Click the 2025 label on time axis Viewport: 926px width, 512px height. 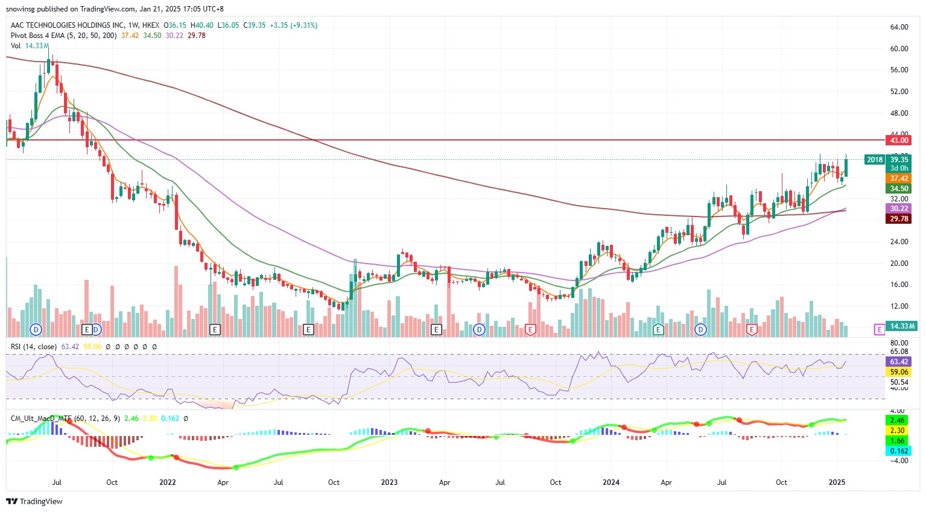coord(837,482)
